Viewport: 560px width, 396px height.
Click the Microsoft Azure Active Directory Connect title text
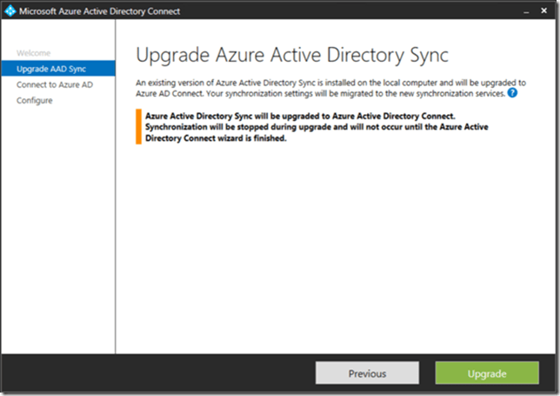coord(106,11)
